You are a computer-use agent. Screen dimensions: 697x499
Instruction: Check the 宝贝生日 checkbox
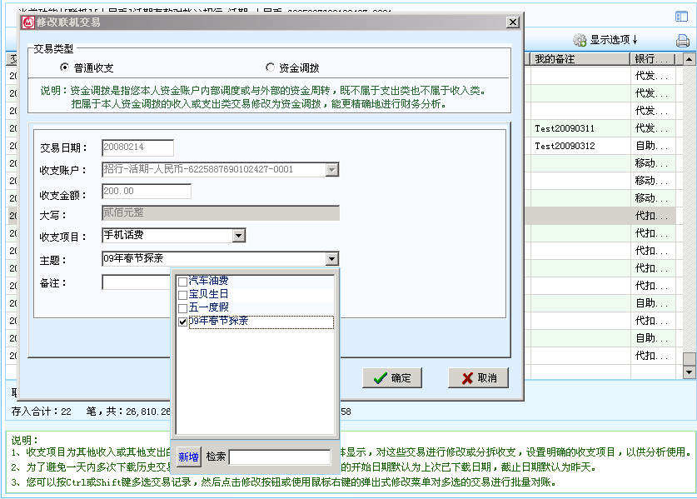click(x=183, y=295)
